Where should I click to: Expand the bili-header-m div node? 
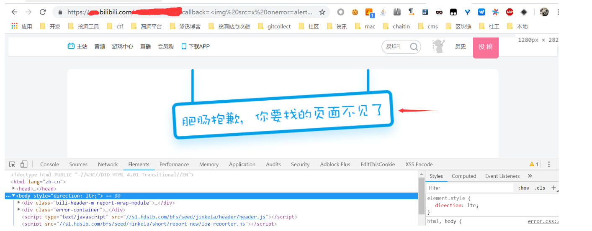pyautogui.click(x=19, y=203)
